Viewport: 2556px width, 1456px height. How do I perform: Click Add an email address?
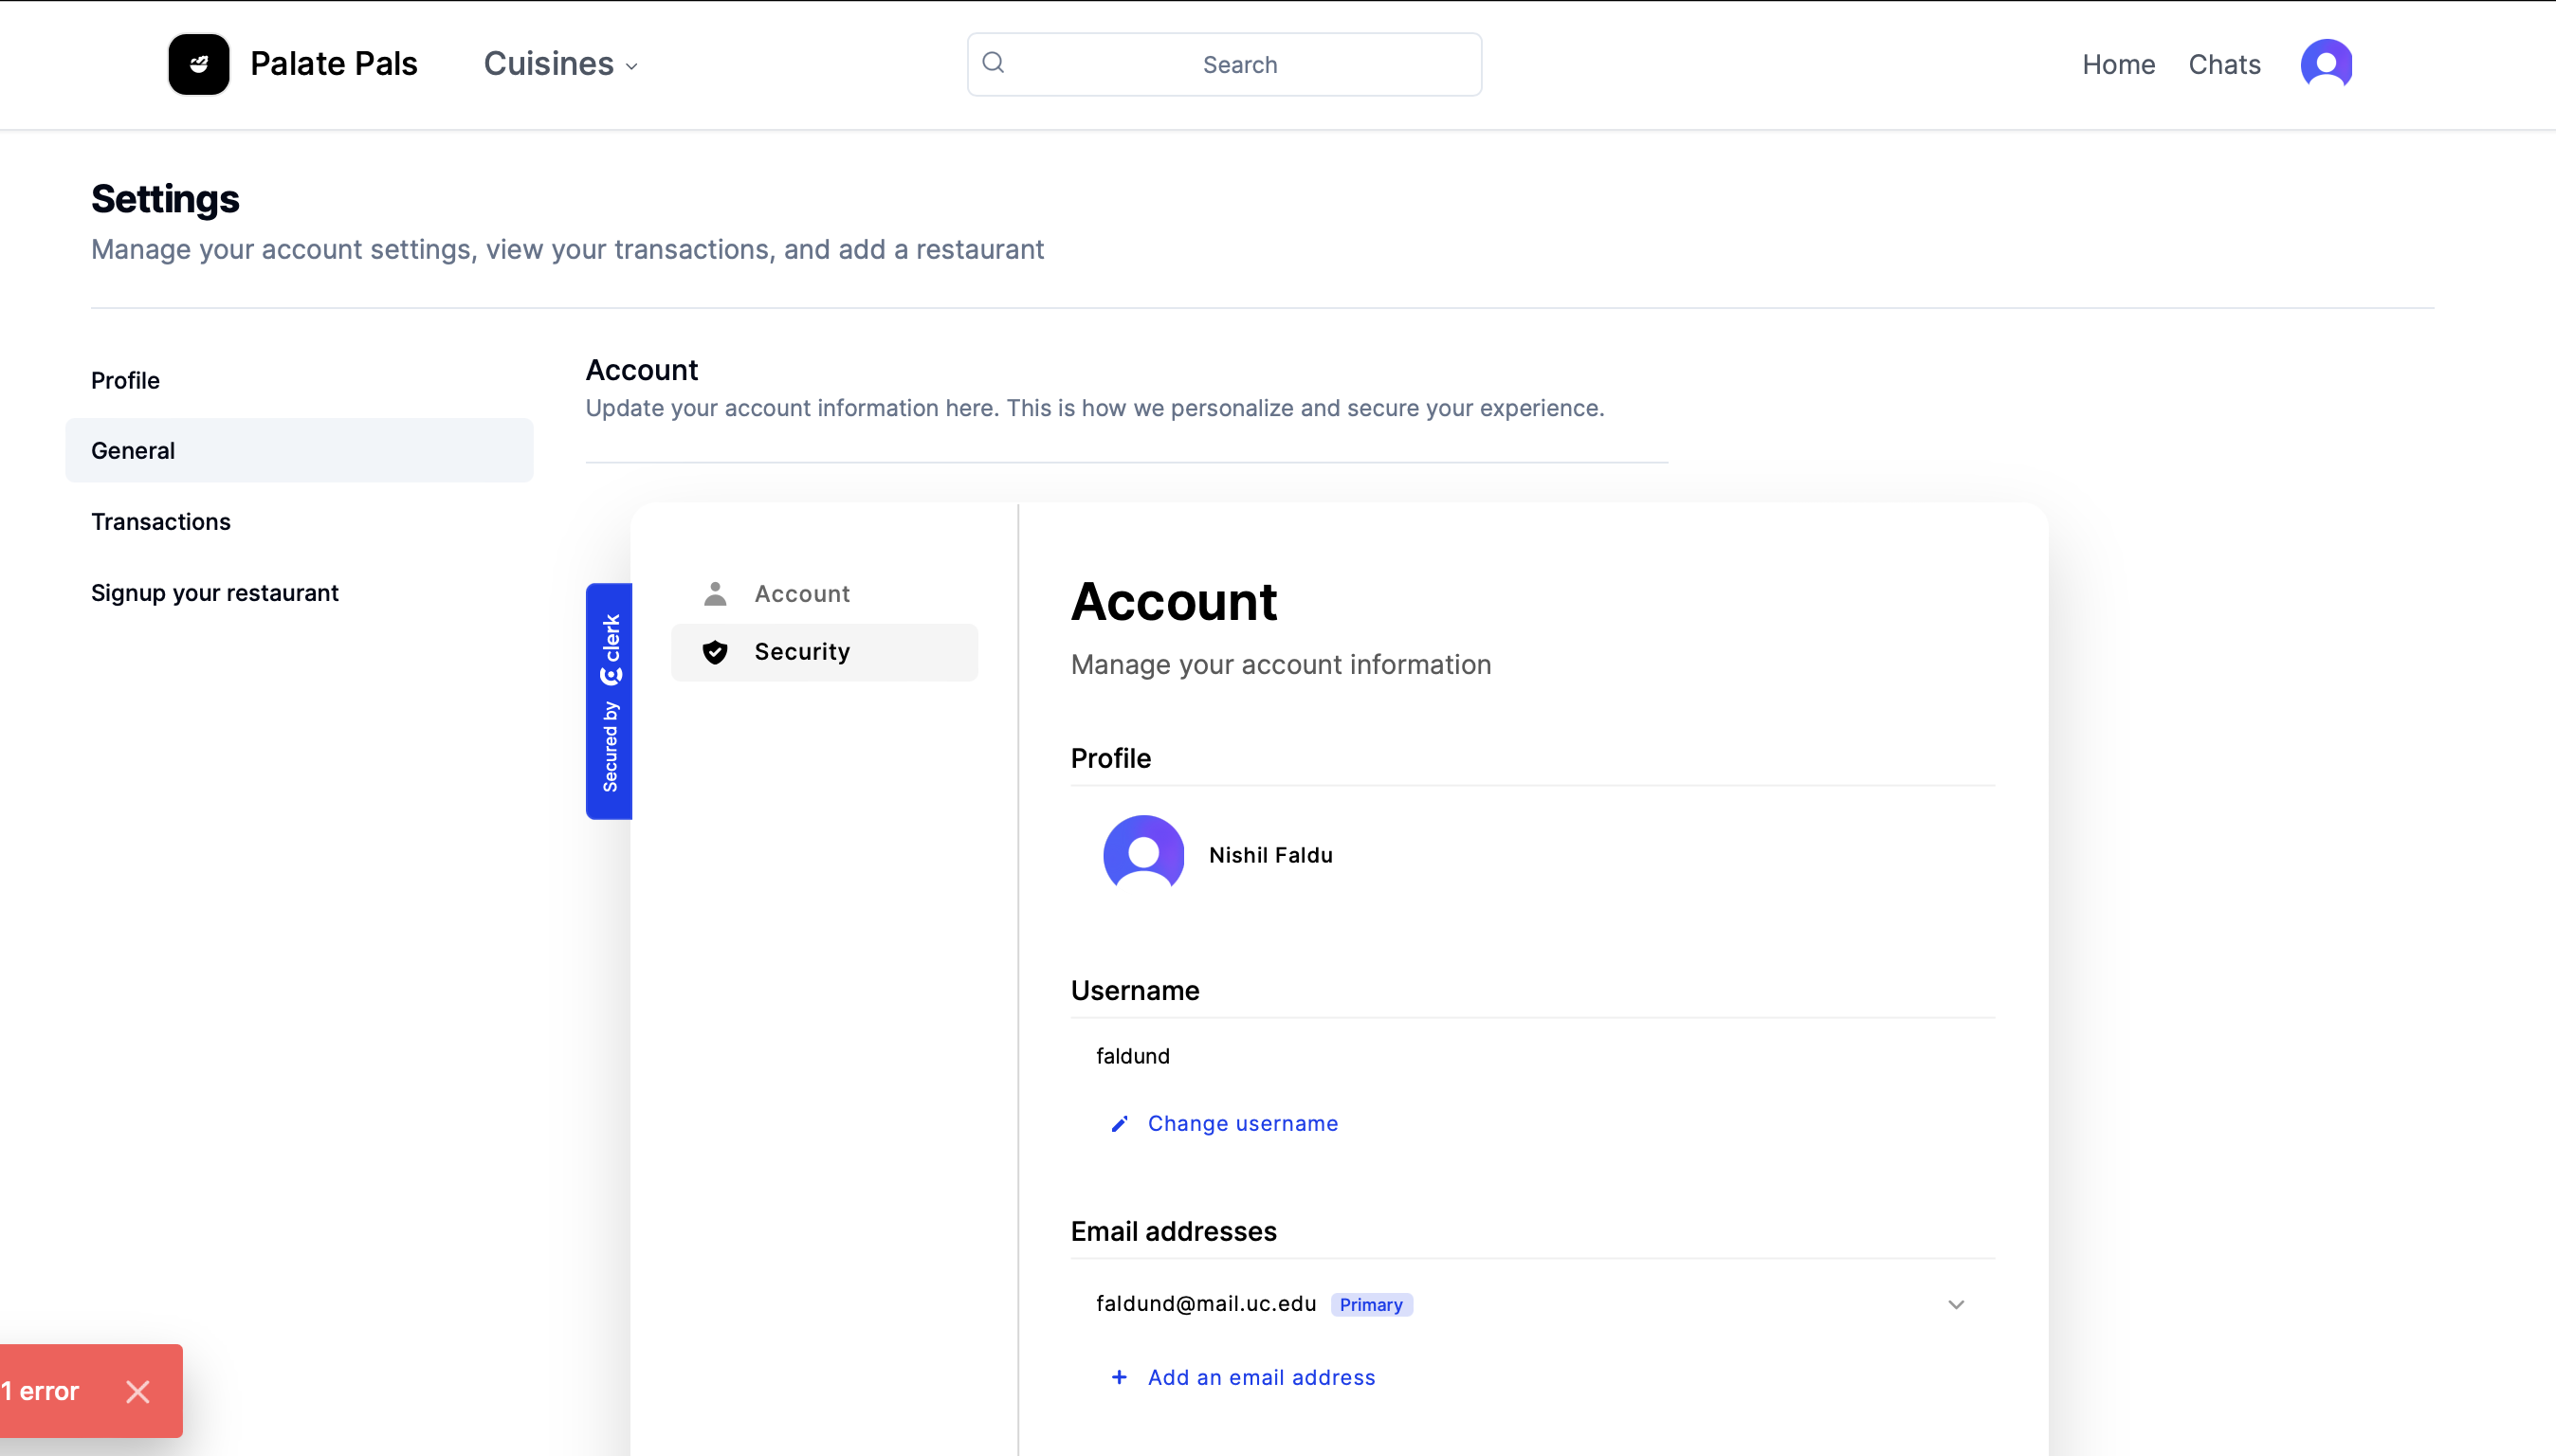tap(1261, 1378)
